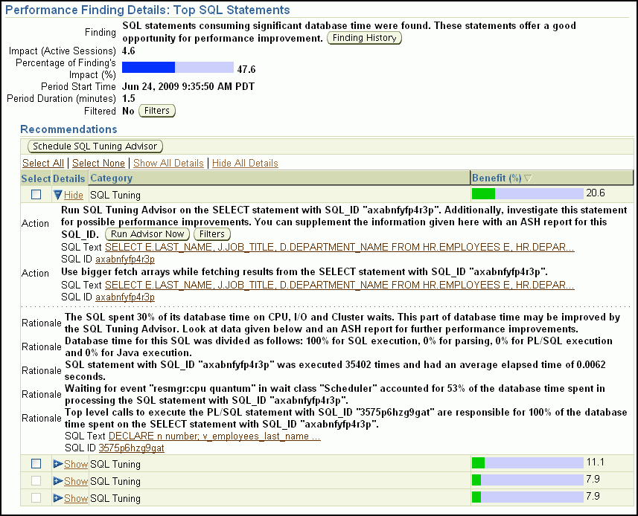Screen dimensions: 638x516
Task: Open SQL ID 3575p6hzg9gat
Action: (131, 448)
